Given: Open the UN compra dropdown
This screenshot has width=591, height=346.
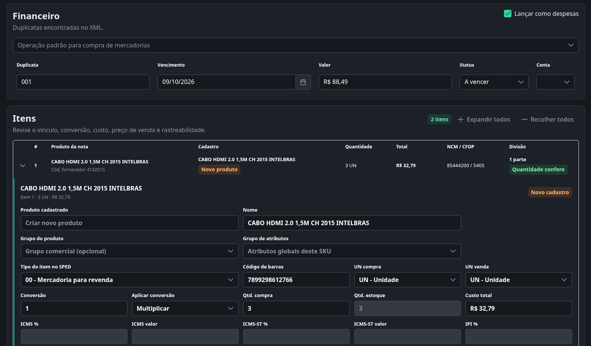Looking at the screenshot, I should click(x=407, y=280).
